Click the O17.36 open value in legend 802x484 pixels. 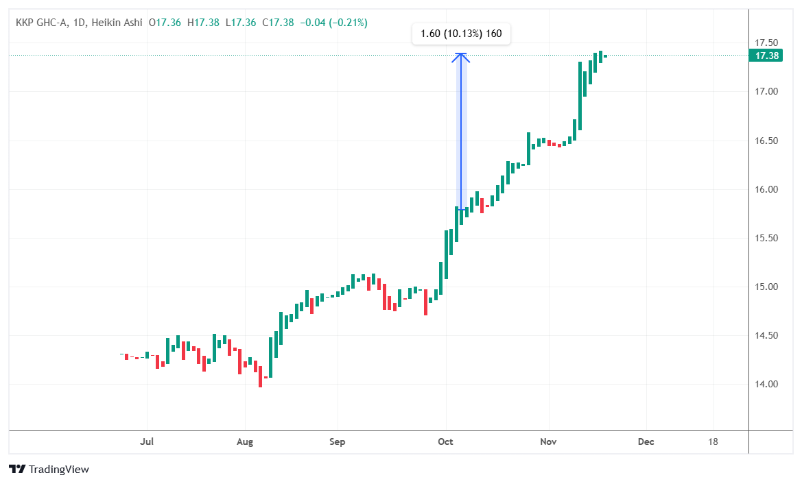click(167, 23)
